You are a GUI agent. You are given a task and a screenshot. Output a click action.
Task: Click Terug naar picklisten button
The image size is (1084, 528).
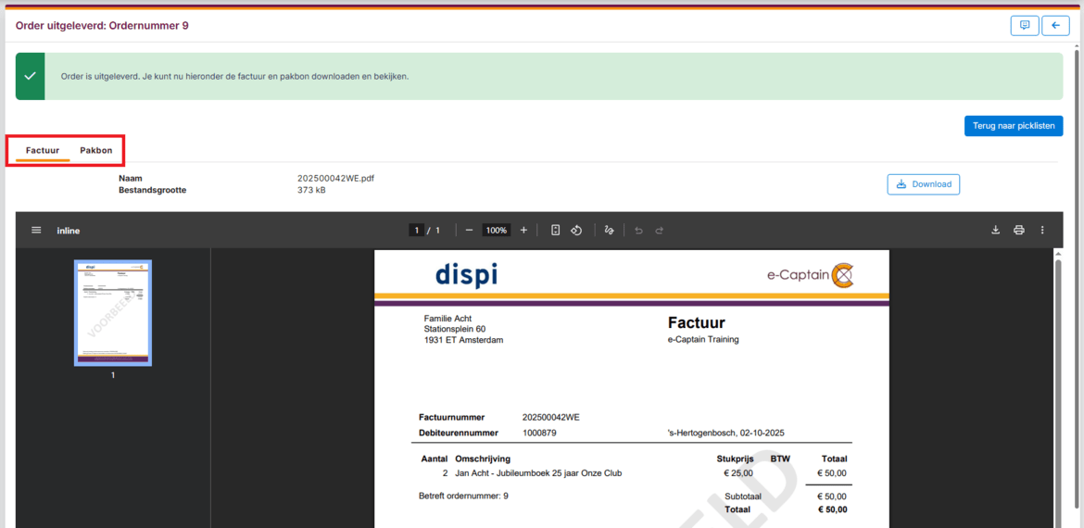pyautogui.click(x=1013, y=126)
